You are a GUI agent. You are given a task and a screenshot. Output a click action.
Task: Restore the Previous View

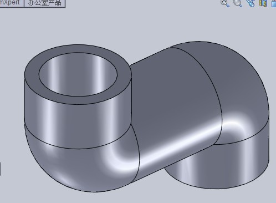point(251,3)
